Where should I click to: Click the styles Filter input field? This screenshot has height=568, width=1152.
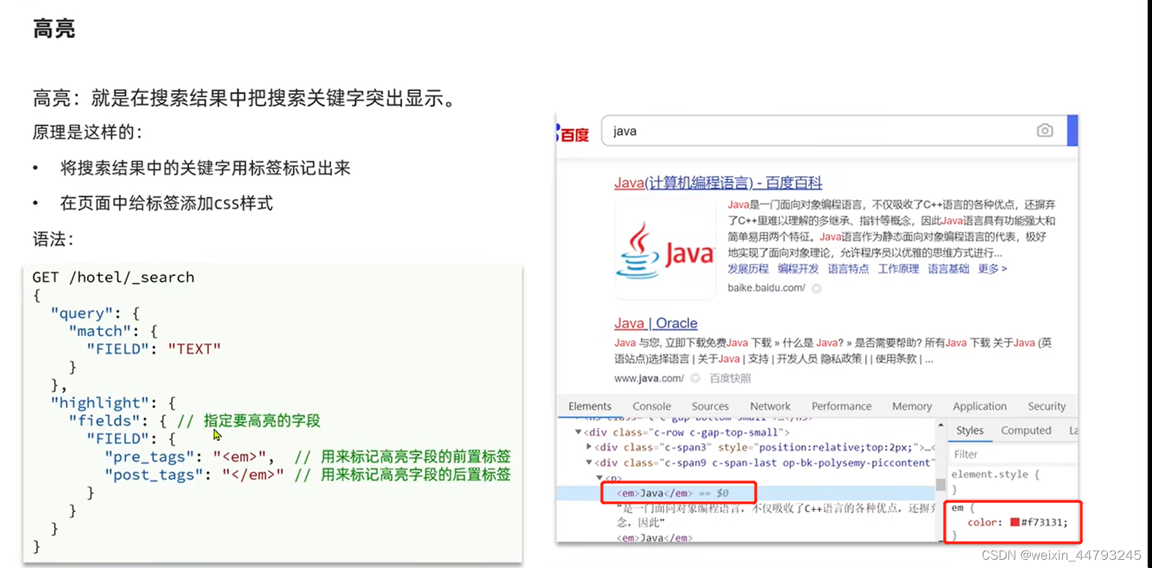click(x=1013, y=454)
